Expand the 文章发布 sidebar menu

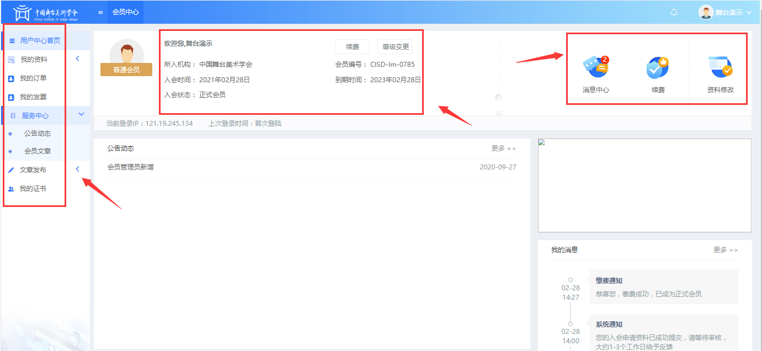tap(33, 170)
